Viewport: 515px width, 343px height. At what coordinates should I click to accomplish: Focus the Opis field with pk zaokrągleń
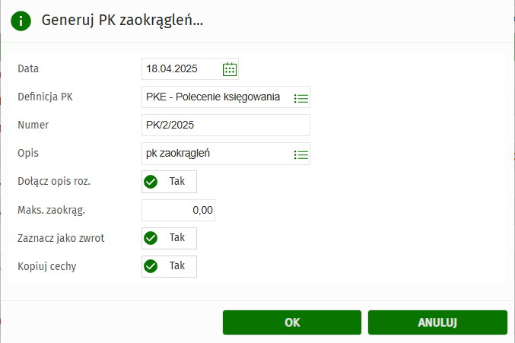point(215,154)
